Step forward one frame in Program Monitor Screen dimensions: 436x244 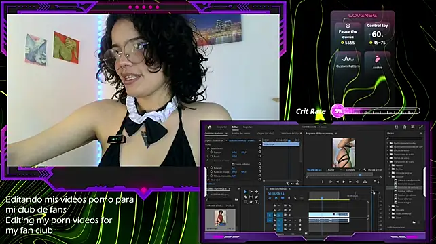point(350,182)
